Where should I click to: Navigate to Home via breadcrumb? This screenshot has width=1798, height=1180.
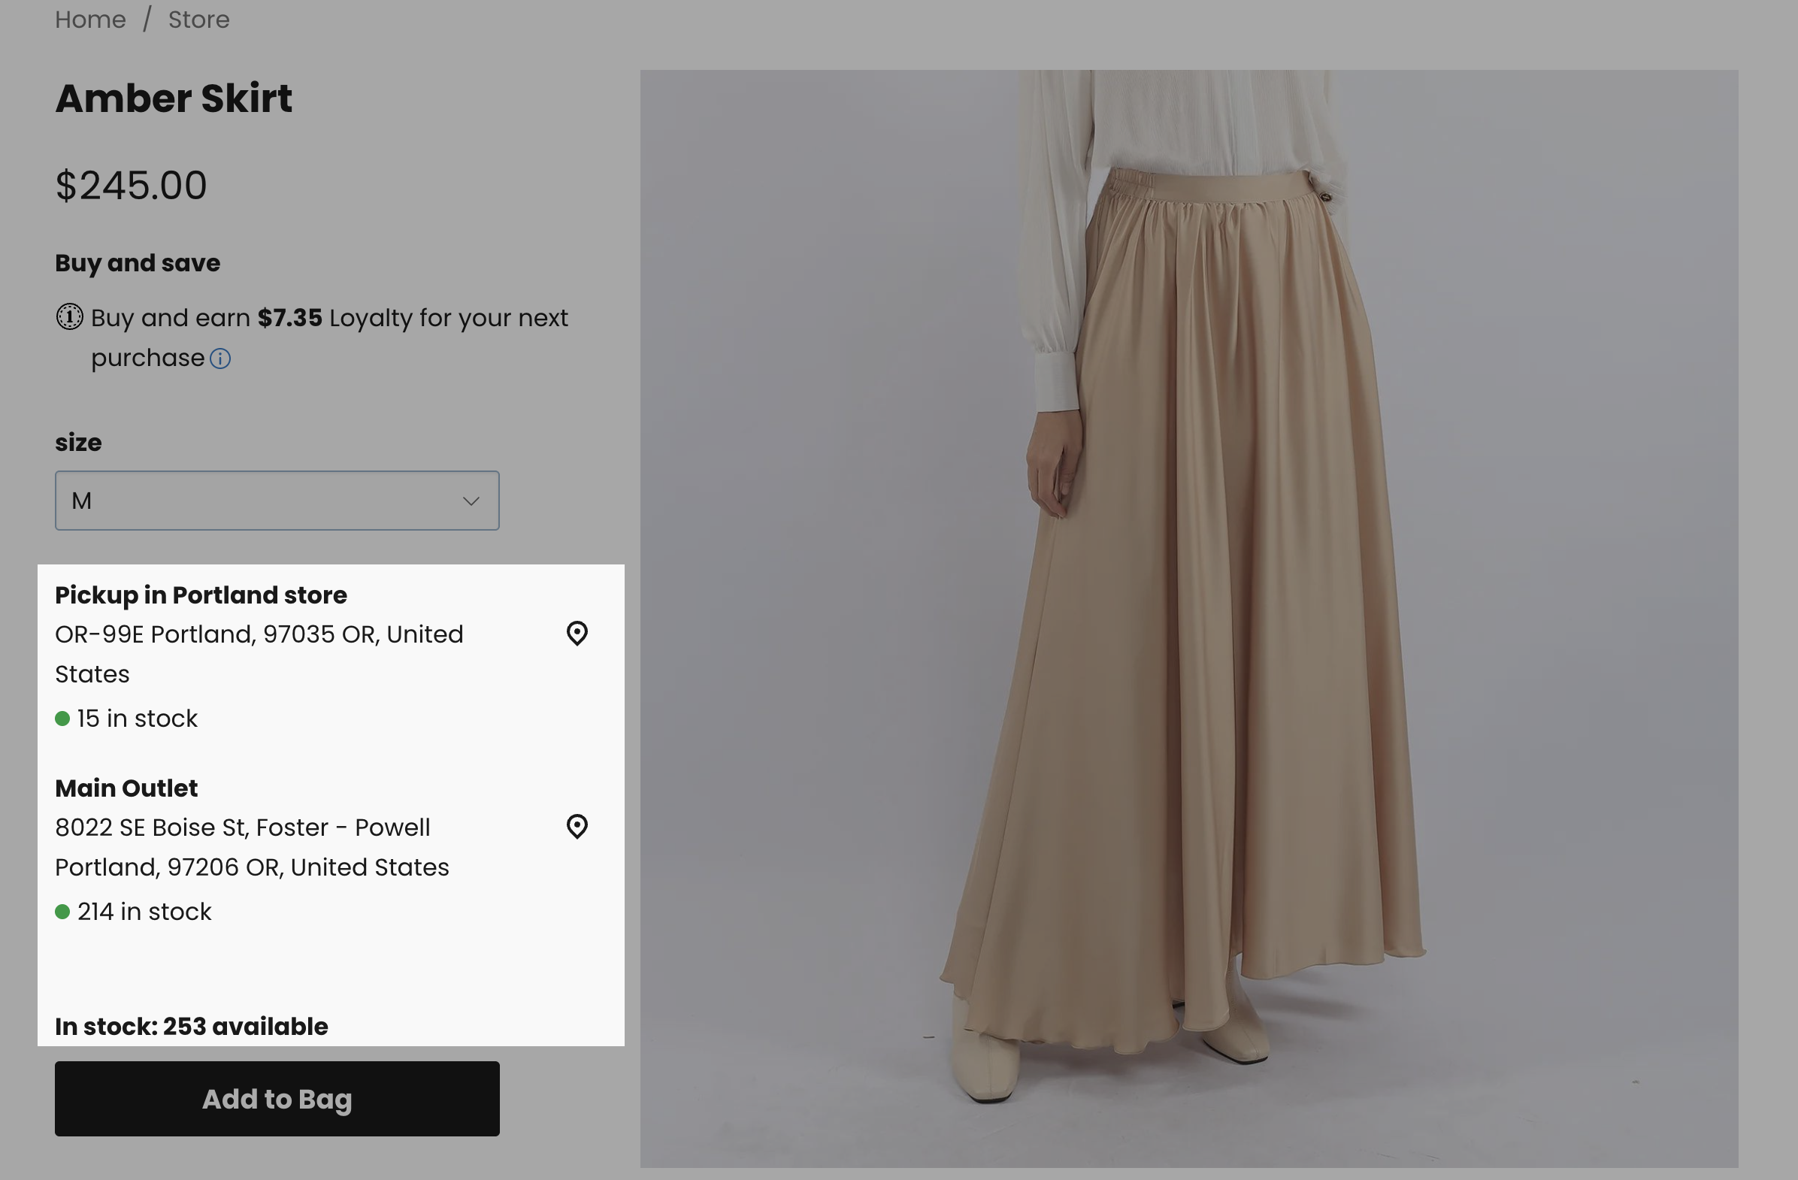tap(90, 18)
